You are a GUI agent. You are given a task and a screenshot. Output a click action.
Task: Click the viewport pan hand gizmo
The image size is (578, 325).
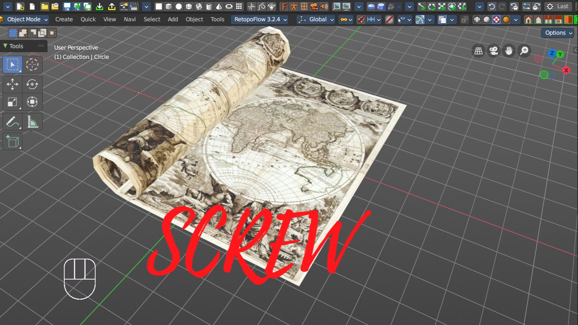tap(509, 50)
